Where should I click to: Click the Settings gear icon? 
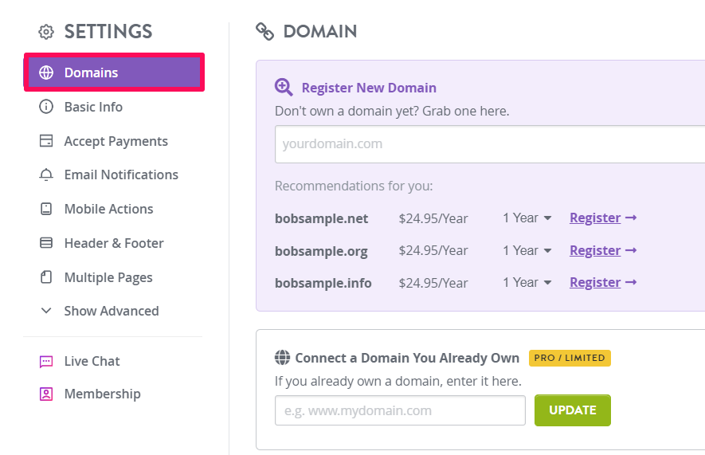[x=46, y=32]
